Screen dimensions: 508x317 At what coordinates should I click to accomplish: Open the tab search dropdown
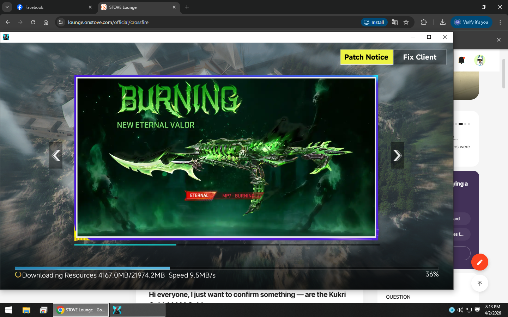point(7,7)
